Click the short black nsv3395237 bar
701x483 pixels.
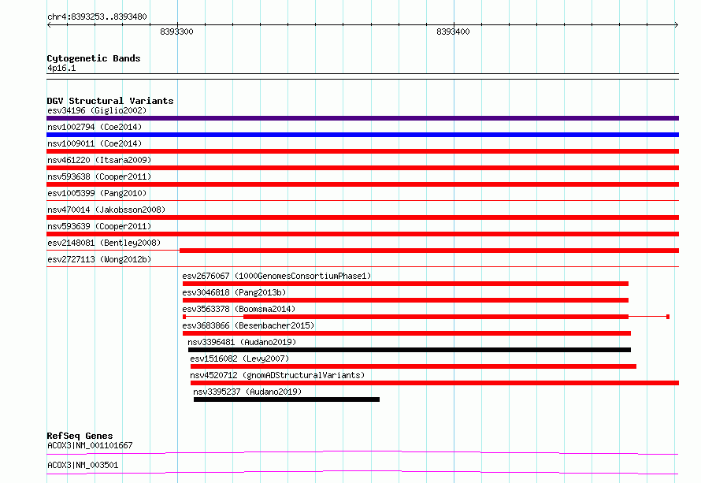(287, 399)
